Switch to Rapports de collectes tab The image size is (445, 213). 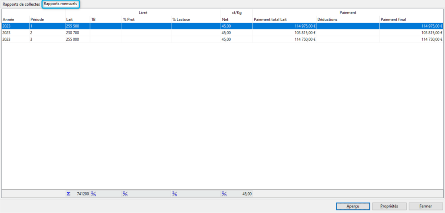tap(21, 4)
